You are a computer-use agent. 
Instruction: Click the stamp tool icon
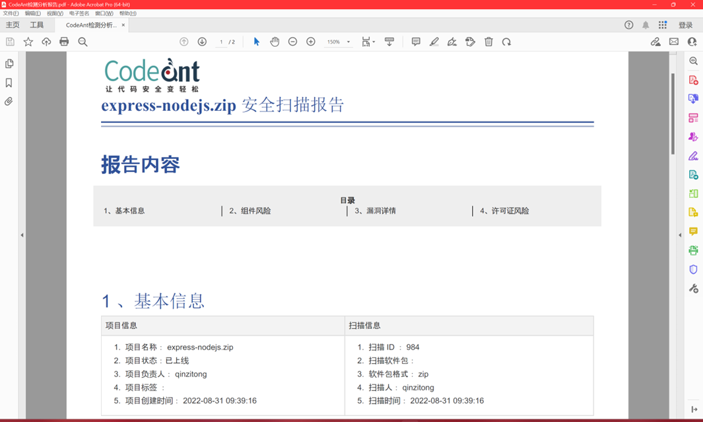(470, 42)
